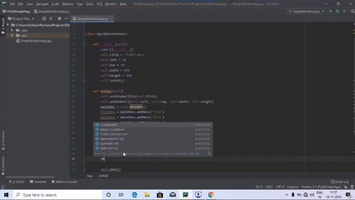Click the initUI breadcrumb below the editor

click(x=104, y=176)
